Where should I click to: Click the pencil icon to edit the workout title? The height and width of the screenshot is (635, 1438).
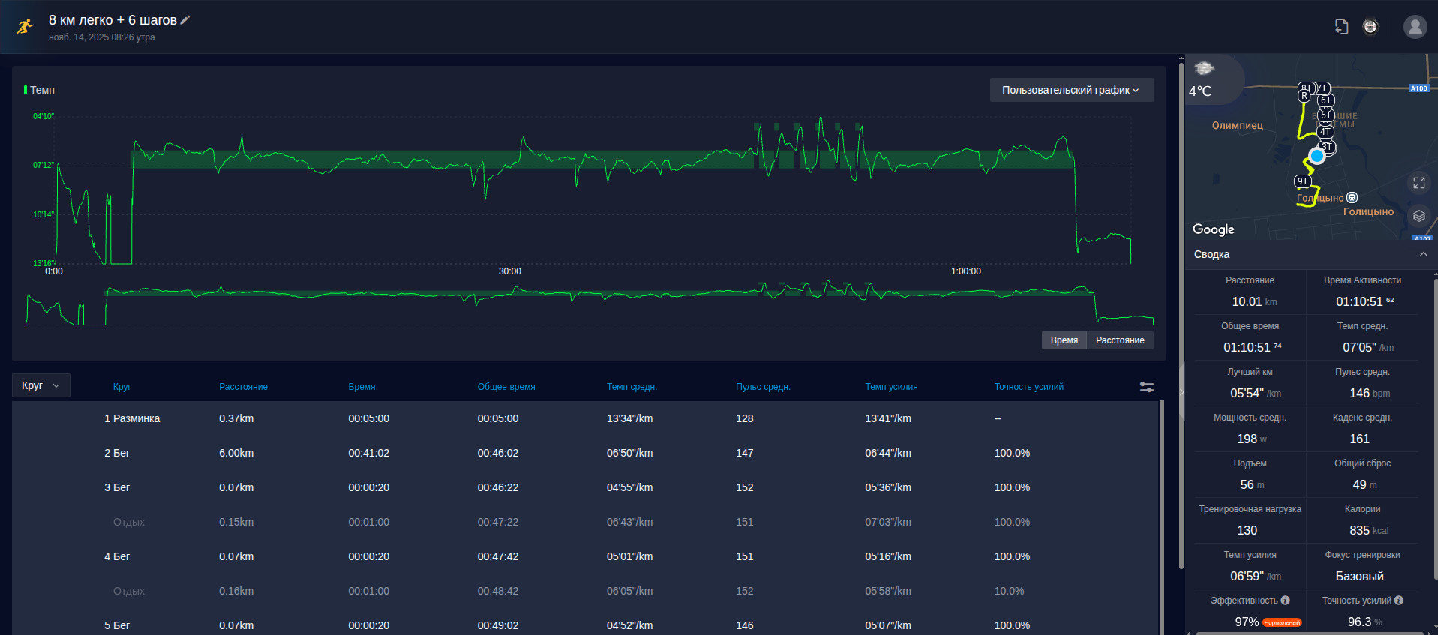click(185, 20)
